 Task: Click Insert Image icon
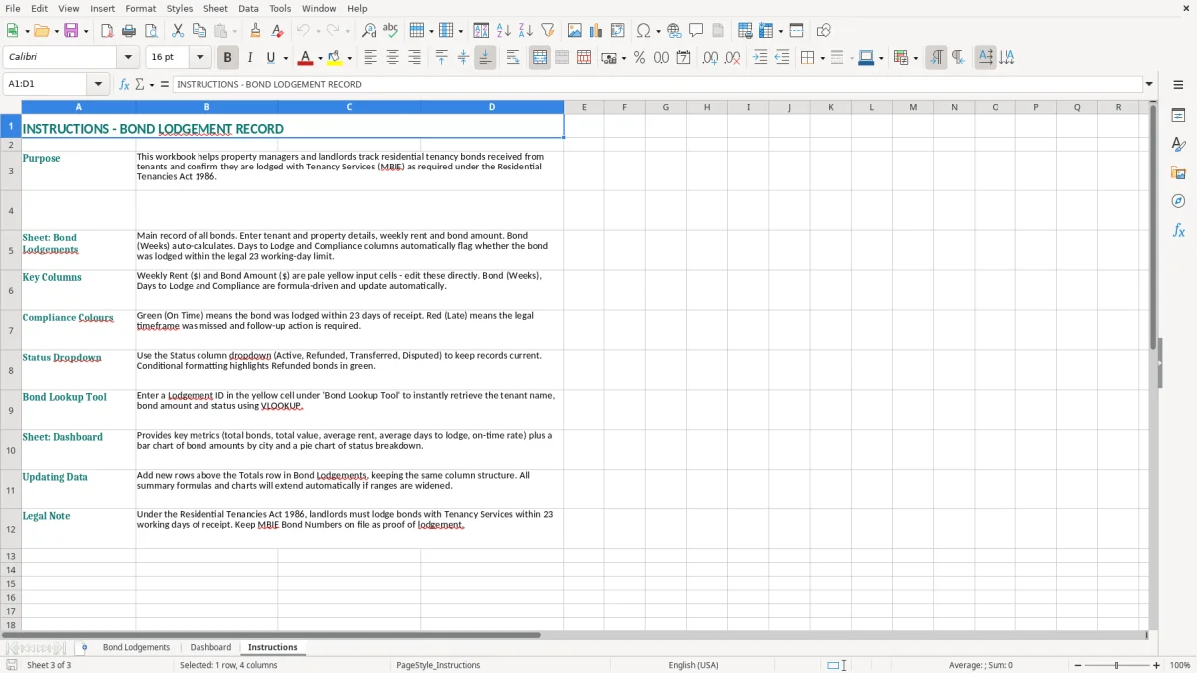point(575,31)
